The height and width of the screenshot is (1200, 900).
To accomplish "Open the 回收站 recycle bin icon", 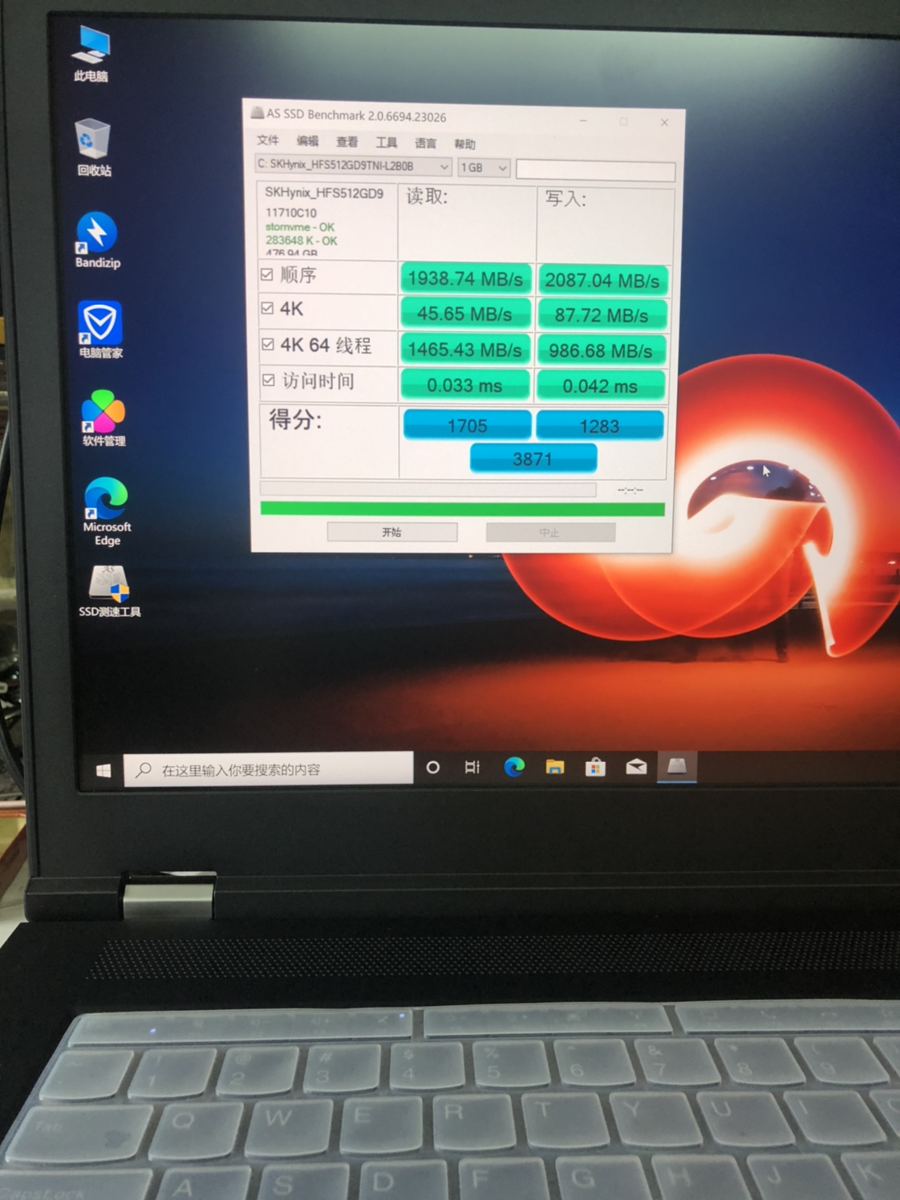I will point(93,148).
